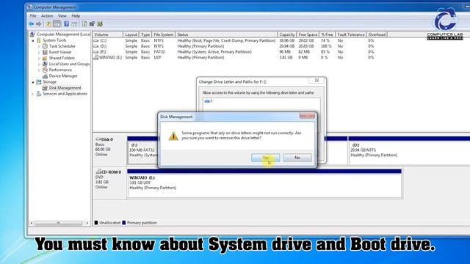Click the (D:) volume drive icon
470x264 pixels.
click(96, 46)
